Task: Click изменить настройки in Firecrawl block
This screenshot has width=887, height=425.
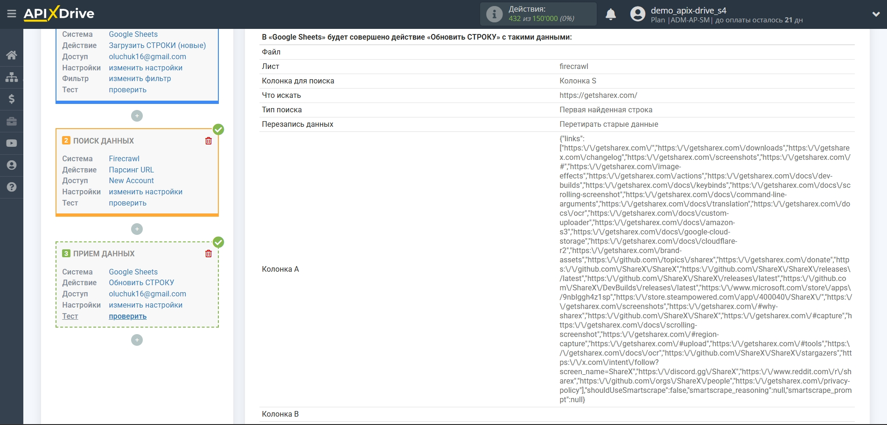Action: pyautogui.click(x=145, y=192)
